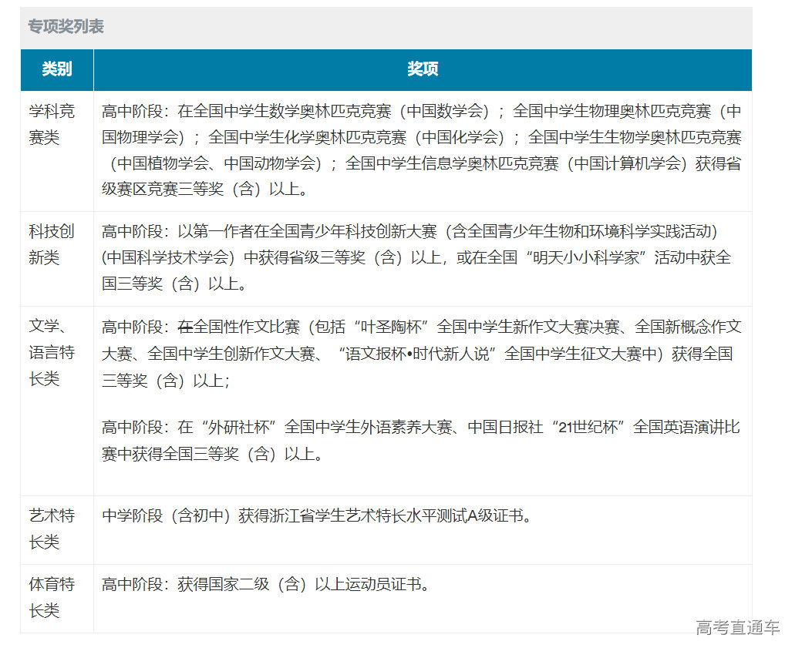Click the 高考直通车 watermark text
The width and height of the screenshot is (802, 658).
click(x=737, y=627)
